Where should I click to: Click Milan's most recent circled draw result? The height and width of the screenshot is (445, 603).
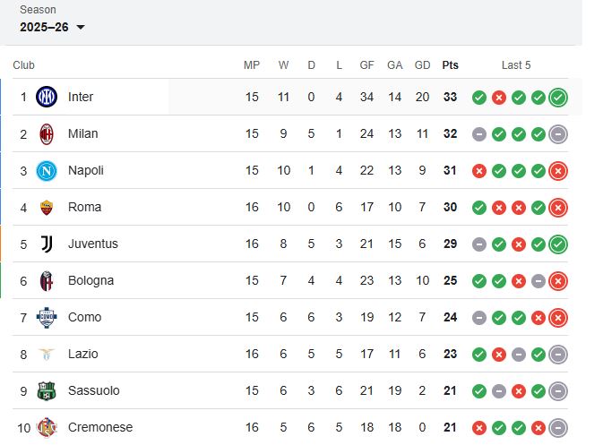(558, 133)
